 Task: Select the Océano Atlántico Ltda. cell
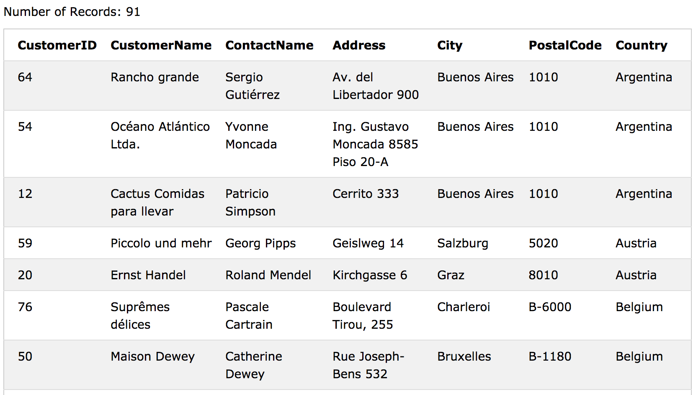(160, 135)
